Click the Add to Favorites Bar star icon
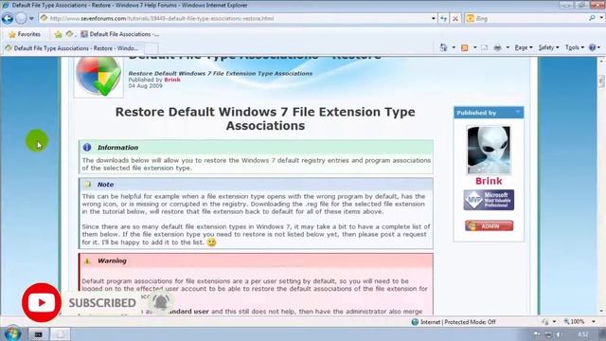The width and height of the screenshot is (606, 341). tap(58, 34)
